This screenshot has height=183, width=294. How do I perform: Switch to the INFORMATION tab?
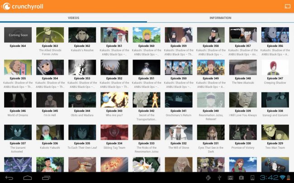click(221, 18)
